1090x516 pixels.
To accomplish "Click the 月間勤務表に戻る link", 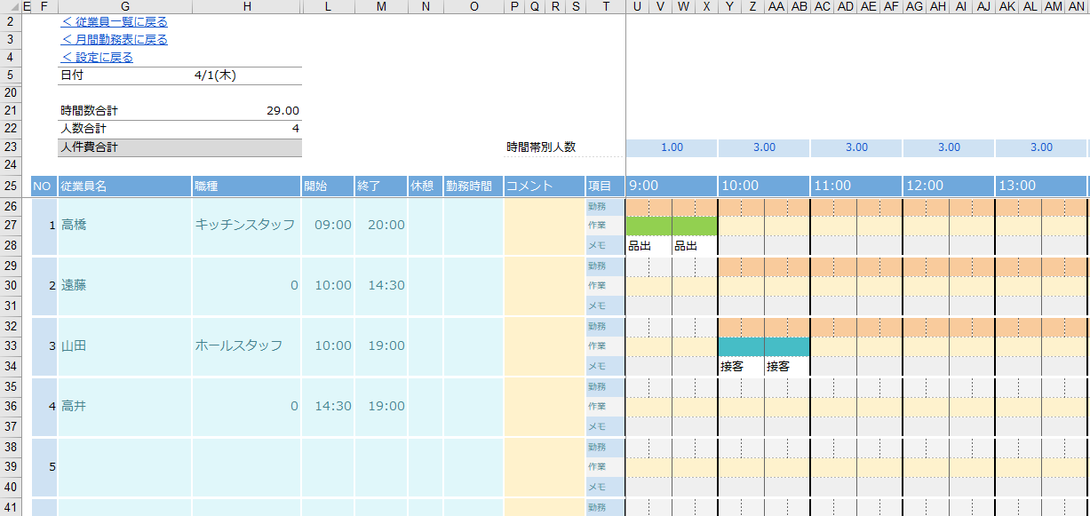I will 114,40.
